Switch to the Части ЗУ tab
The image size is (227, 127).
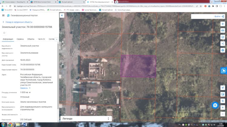pyautogui.click(x=41, y=39)
